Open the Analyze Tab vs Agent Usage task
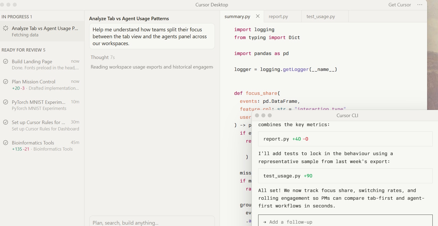Viewport: 438px width, 226px height. (x=42, y=31)
